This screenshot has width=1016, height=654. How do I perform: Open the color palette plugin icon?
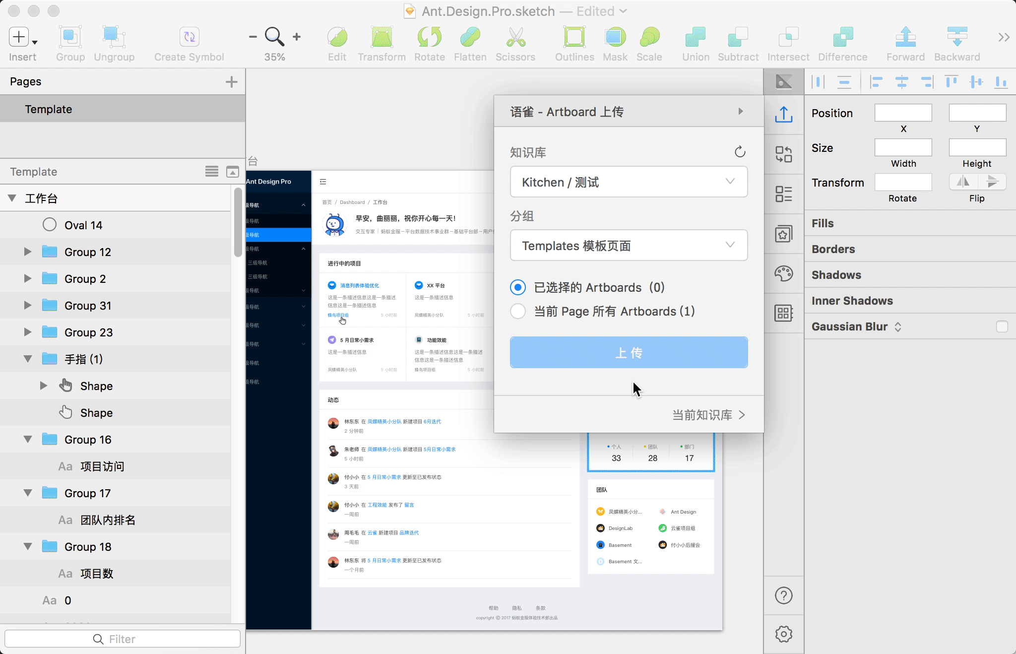(783, 273)
